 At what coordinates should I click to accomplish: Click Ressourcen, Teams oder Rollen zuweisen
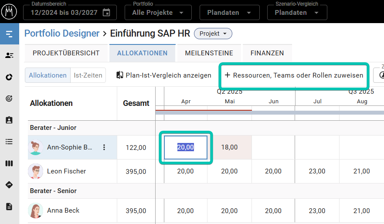(x=294, y=75)
